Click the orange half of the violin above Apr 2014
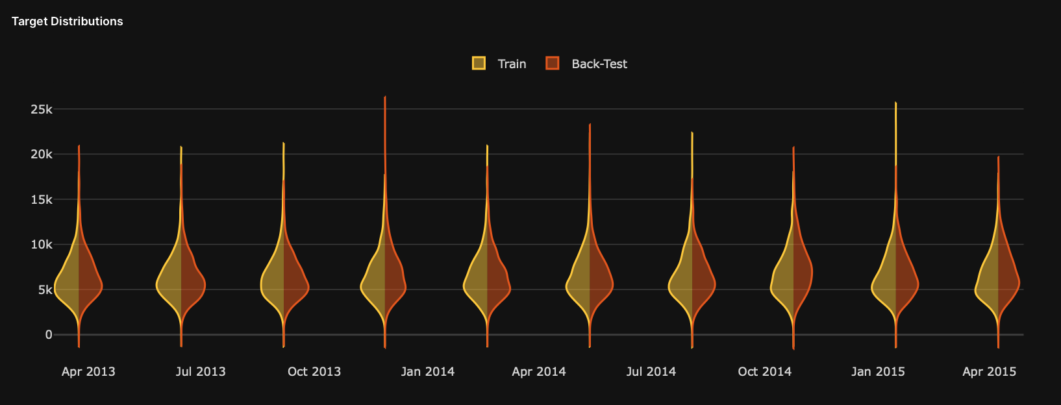 [x=600, y=282]
